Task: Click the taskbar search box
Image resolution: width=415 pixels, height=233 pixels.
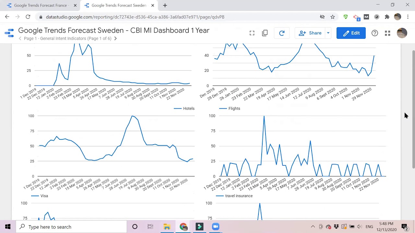Action: pyautogui.click(x=71, y=227)
